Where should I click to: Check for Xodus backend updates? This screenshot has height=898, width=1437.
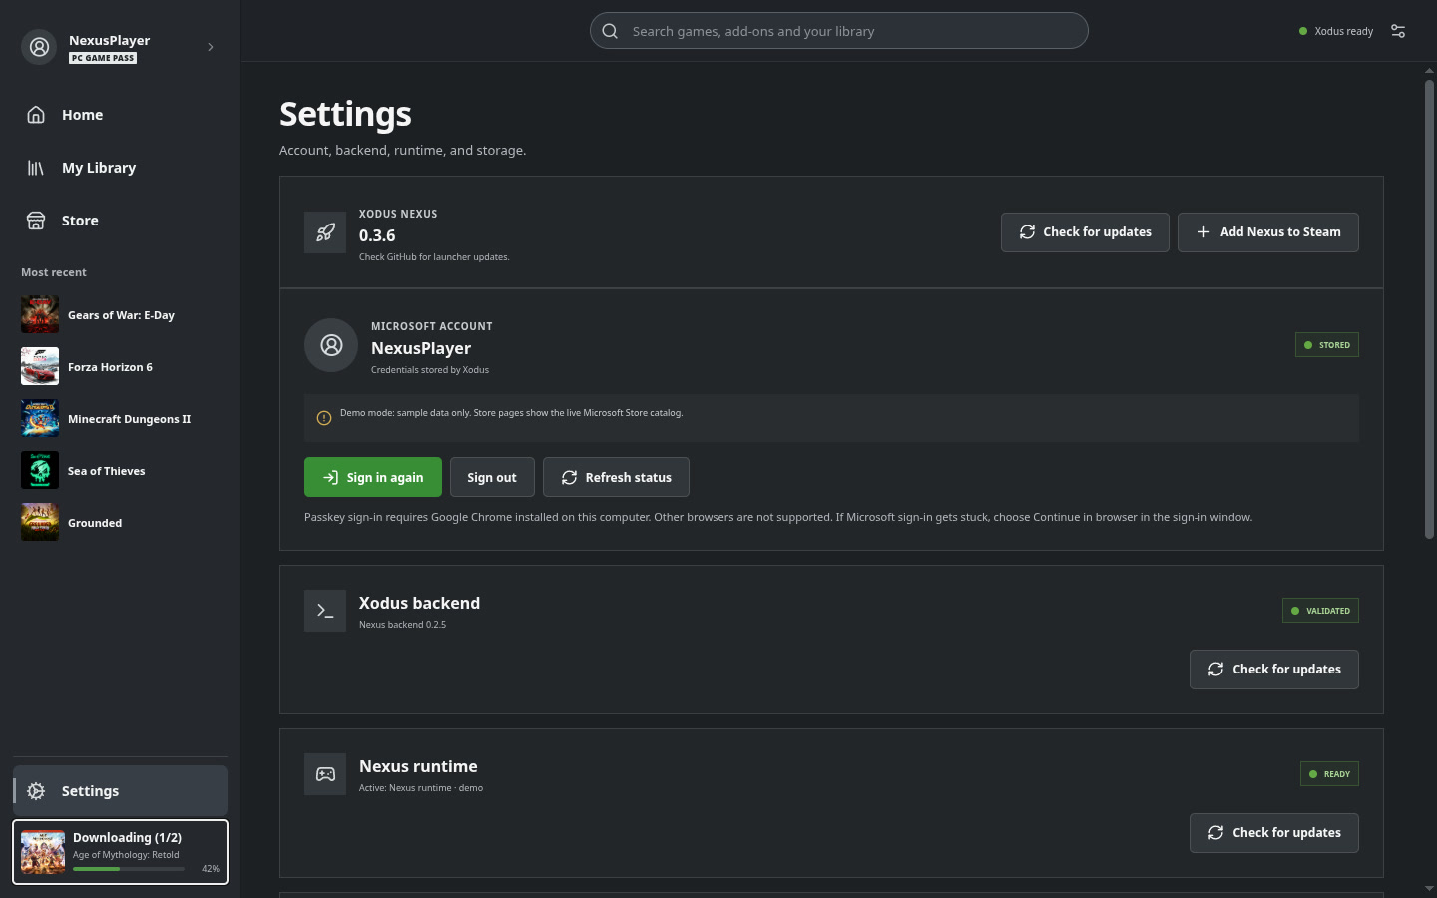(x=1274, y=670)
